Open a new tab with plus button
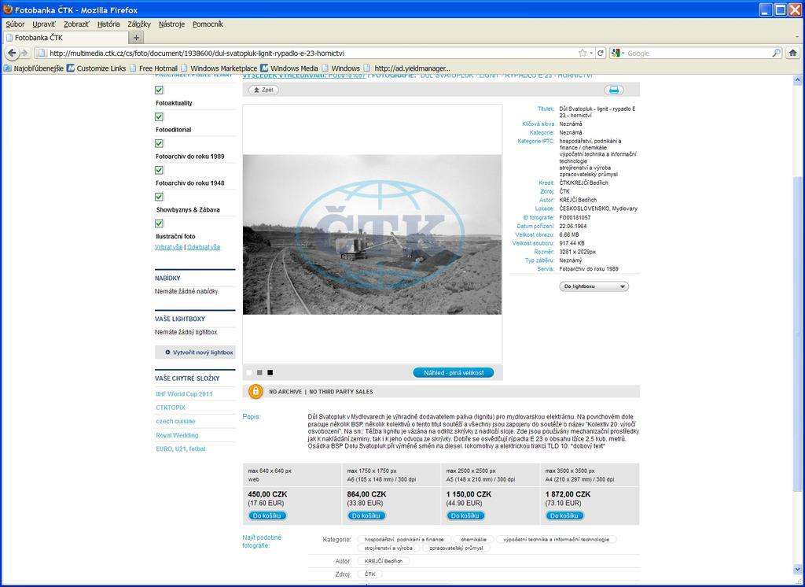The image size is (805, 587). [x=135, y=38]
